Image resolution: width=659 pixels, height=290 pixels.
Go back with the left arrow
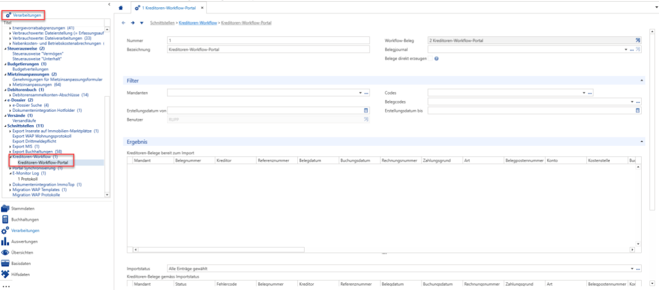click(x=123, y=23)
